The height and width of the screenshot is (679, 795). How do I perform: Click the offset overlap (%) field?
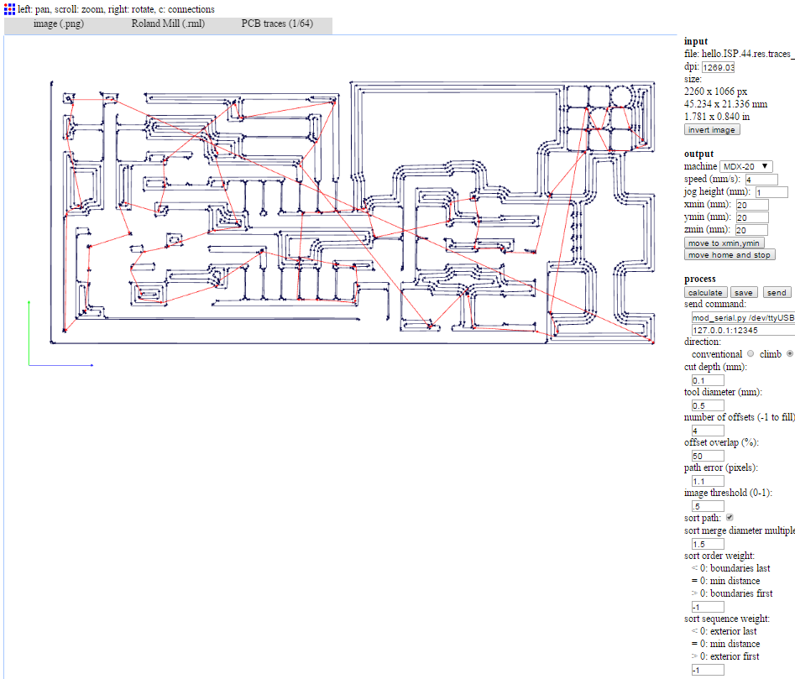coord(708,456)
